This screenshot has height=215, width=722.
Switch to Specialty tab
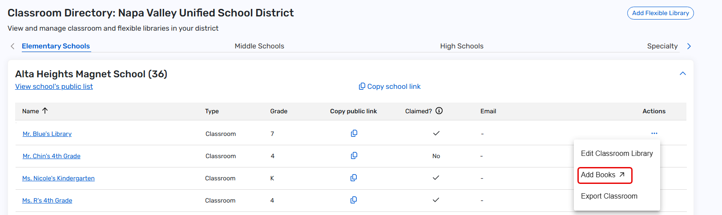tap(662, 46)
